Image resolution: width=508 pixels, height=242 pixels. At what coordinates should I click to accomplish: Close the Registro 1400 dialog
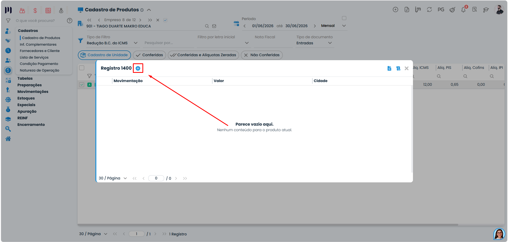click(407, 68)
